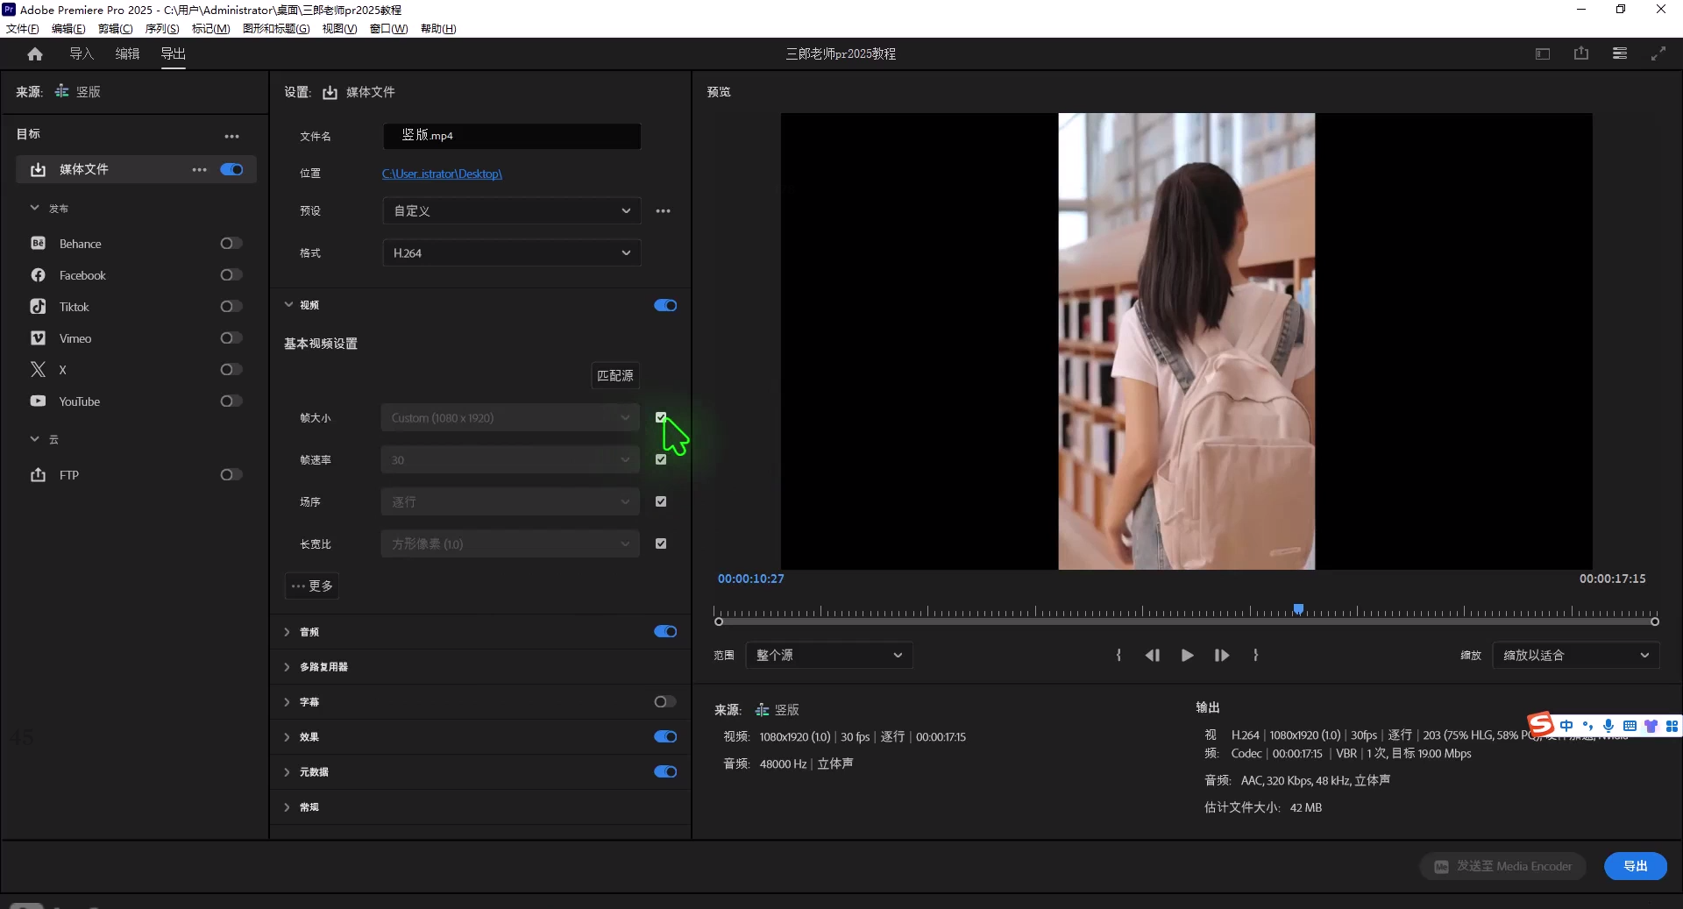Click the Facebook publish icon
The width and height of the screenshot is (1683, 909).
pyautogui.click(x=38, y=275)
